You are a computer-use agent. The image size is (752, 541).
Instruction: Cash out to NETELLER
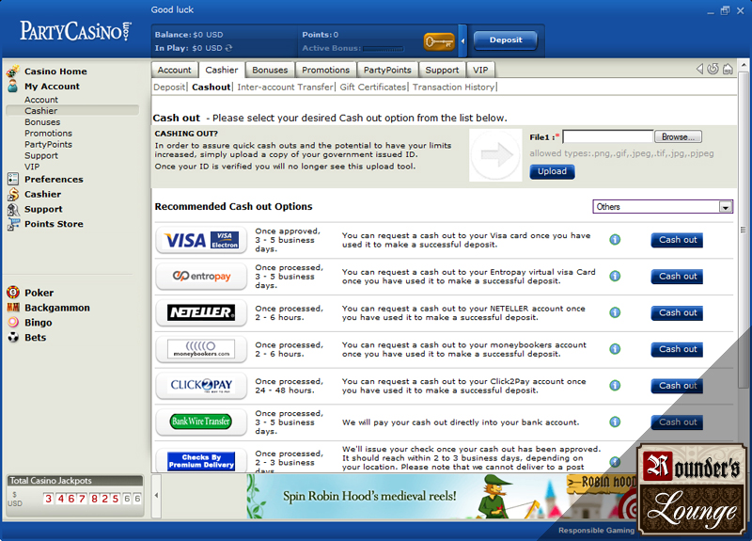tap(677, 313)
